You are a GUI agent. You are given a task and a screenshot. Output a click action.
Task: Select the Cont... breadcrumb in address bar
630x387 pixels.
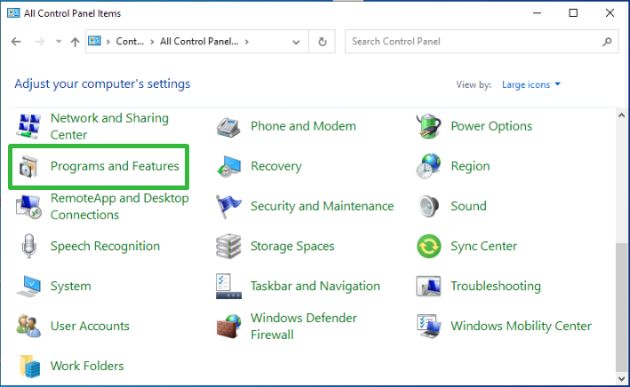click(x=130, y=42)
